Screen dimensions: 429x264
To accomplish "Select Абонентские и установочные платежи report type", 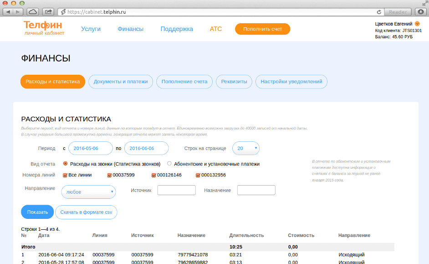I will coord(169,164).
